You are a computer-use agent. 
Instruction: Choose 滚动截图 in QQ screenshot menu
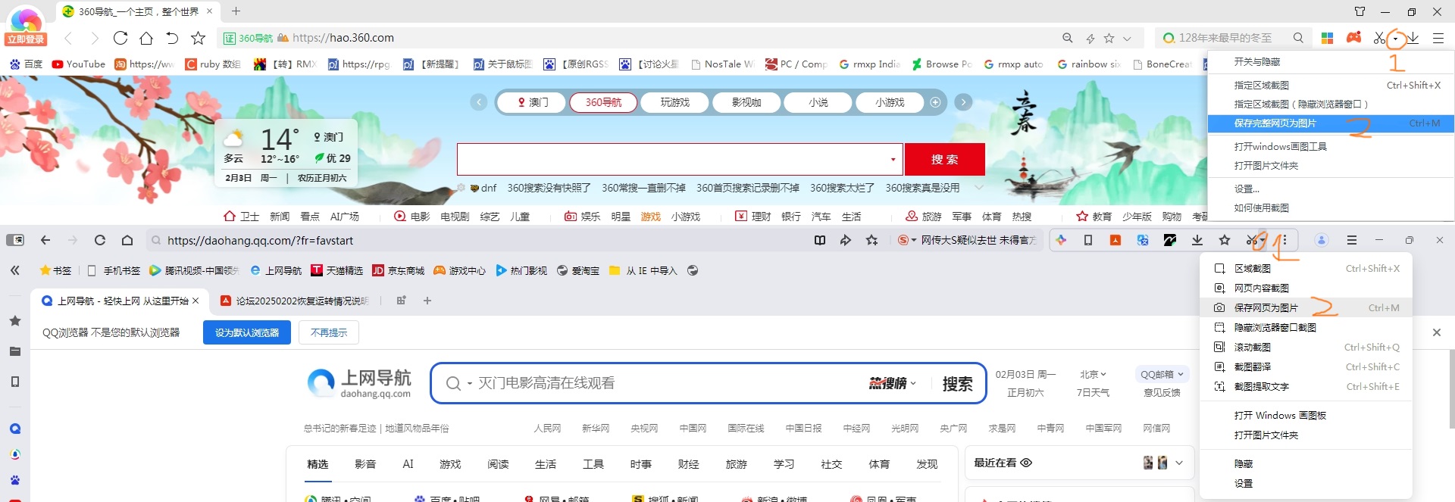1306,347
